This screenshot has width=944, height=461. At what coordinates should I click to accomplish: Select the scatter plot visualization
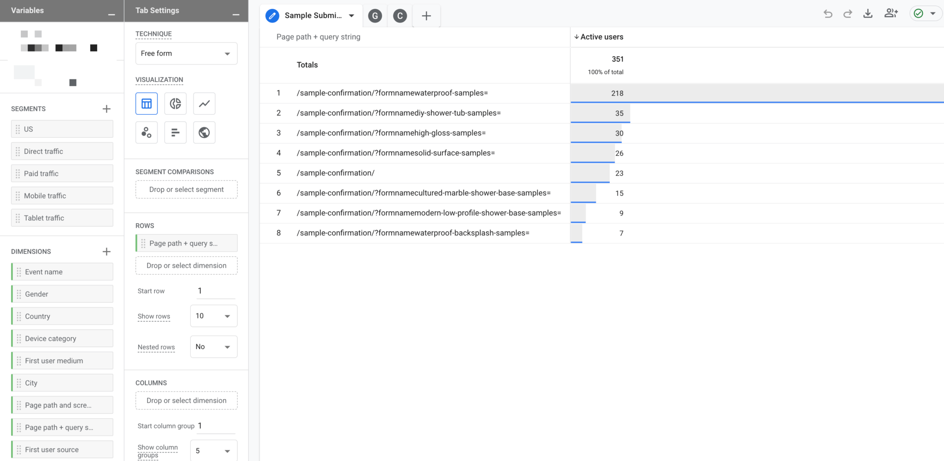coord(147,133)
